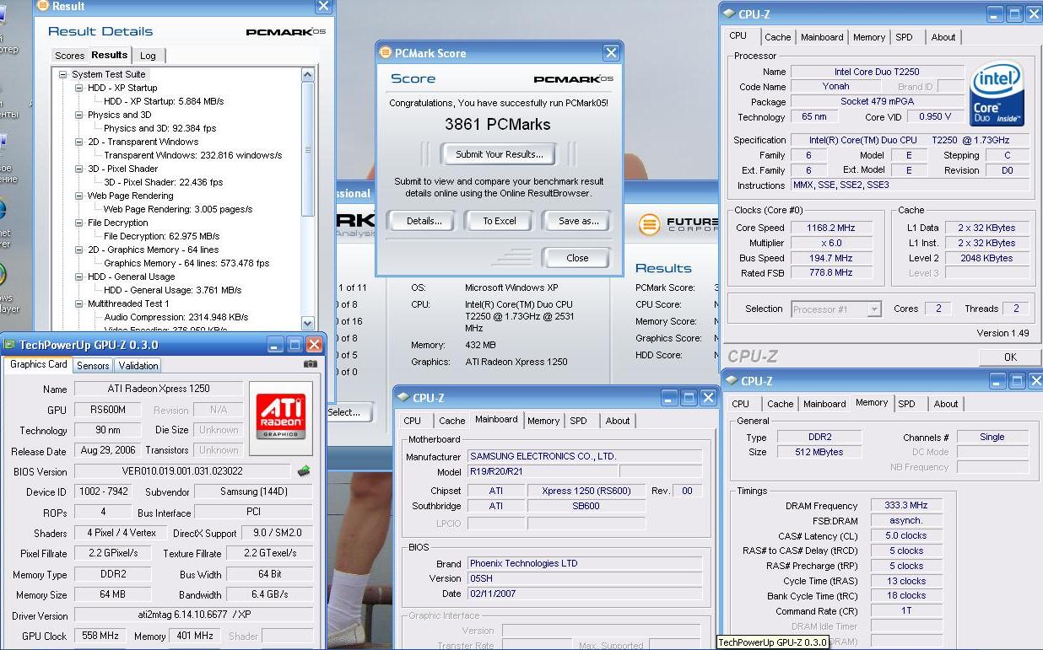
Task: Click the BIOS Version field in GPU-Z
Action: [182, 471]
